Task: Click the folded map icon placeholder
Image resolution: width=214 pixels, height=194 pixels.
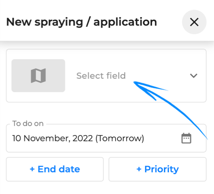Action: point(39,76)
